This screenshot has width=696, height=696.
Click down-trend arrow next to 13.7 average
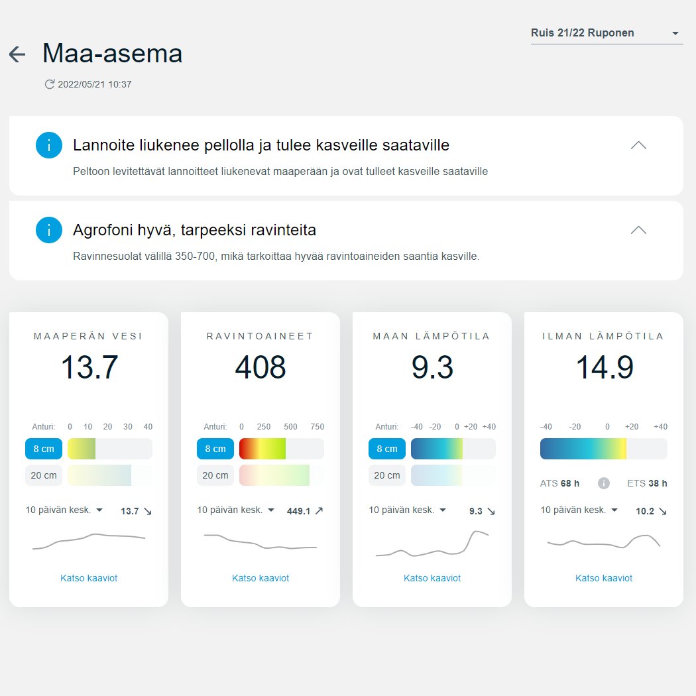coord(148,511)
